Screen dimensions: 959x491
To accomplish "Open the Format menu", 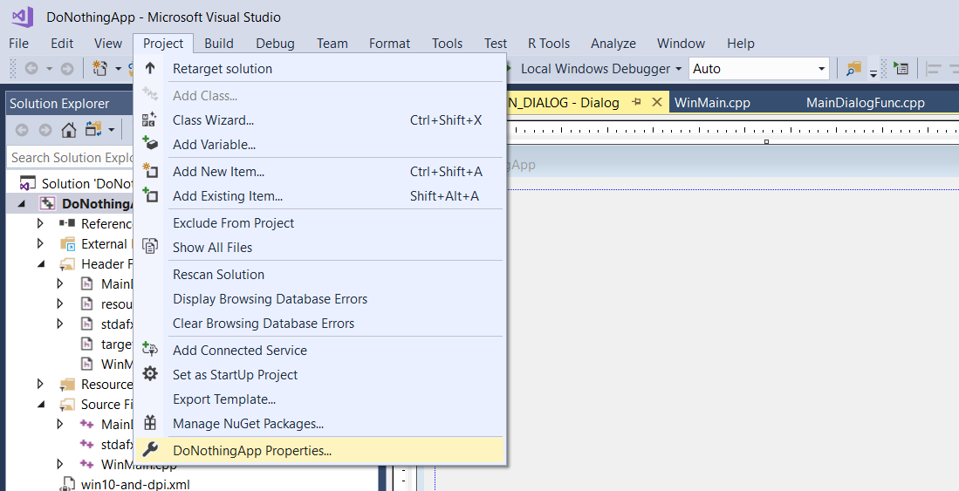I will tap(389, 44).
